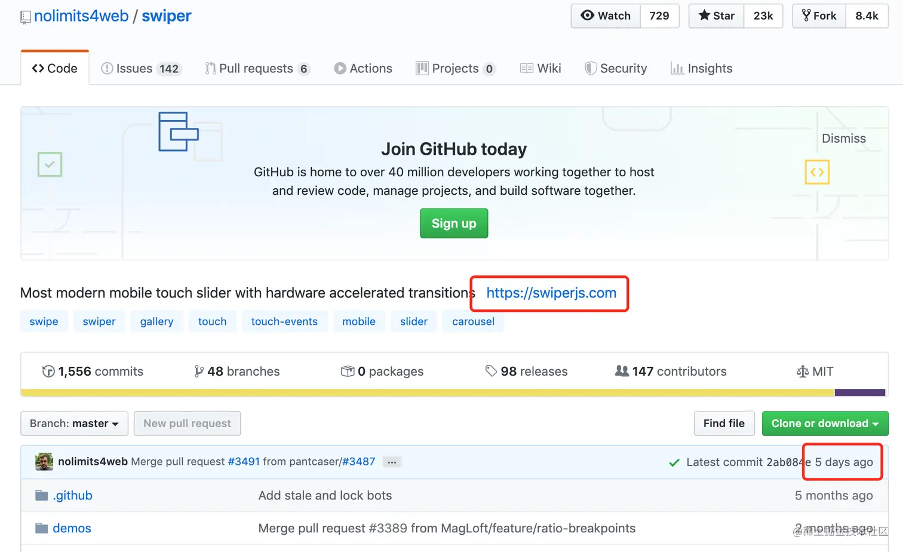Select the swipe topic tag
The image size is (903, 552).
coord(44,321)
